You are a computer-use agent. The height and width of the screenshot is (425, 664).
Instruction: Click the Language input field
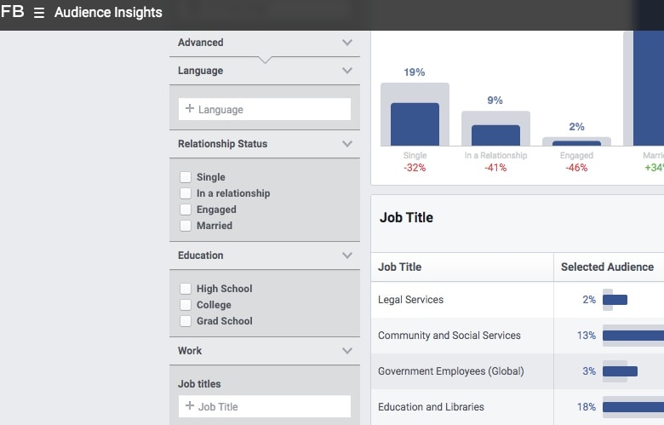[x=265, y=110]
